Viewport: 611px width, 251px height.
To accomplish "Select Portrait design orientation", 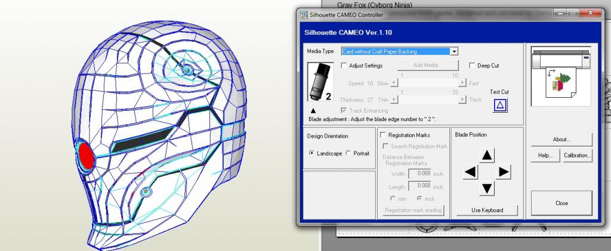I will (x=348, y=153).
